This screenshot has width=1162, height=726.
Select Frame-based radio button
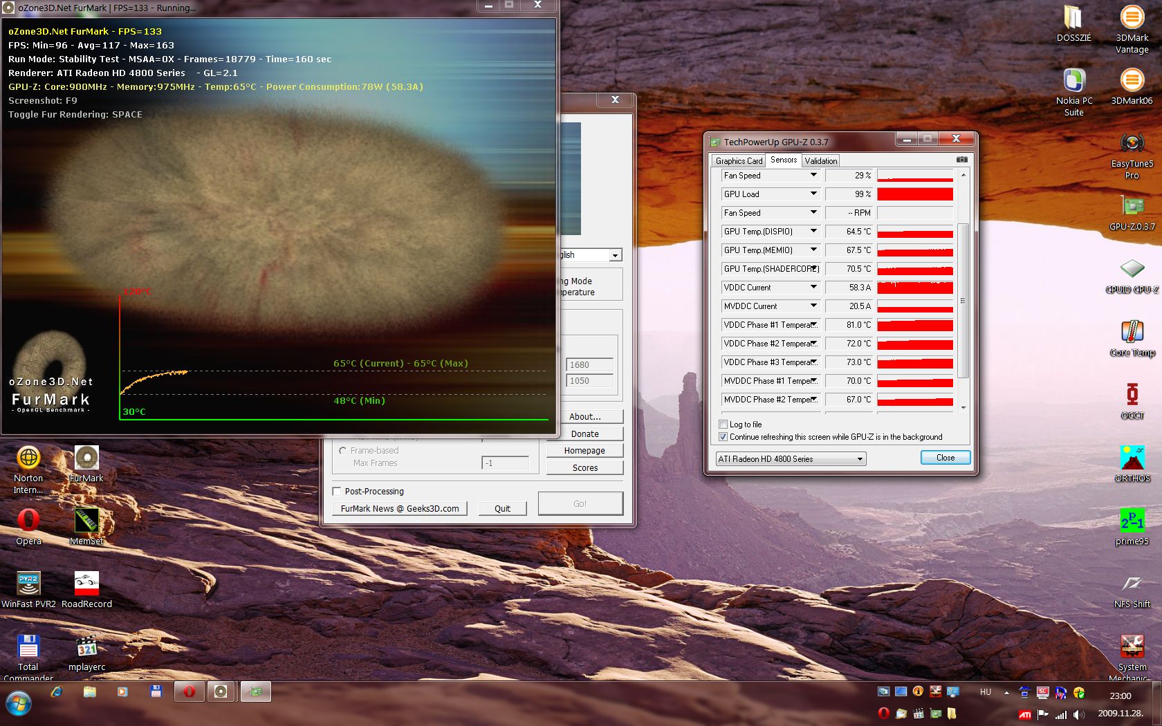[342, 450]
